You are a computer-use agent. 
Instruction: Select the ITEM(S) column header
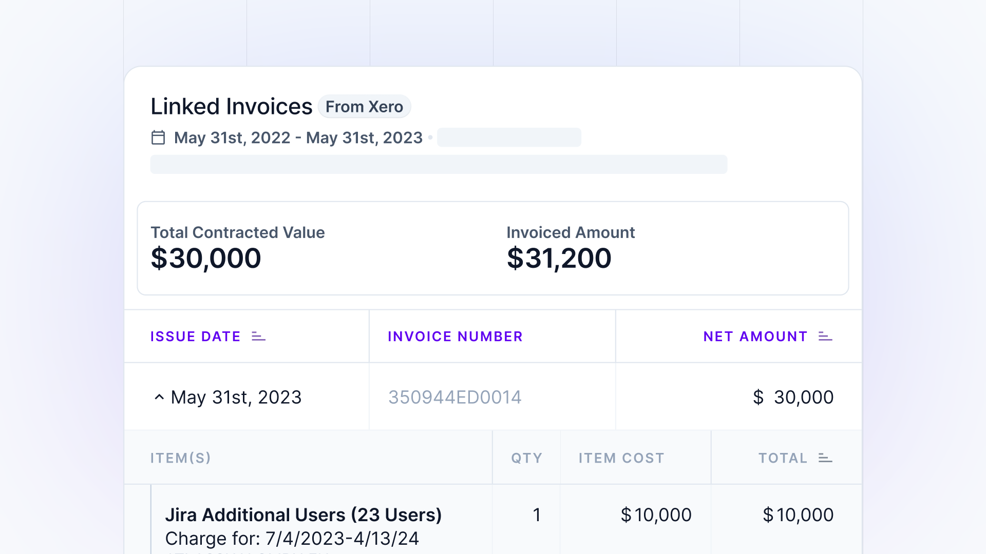[181, 458]
